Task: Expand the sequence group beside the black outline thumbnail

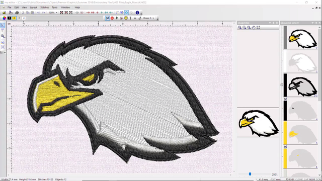Action: click(x=282, y=85)
